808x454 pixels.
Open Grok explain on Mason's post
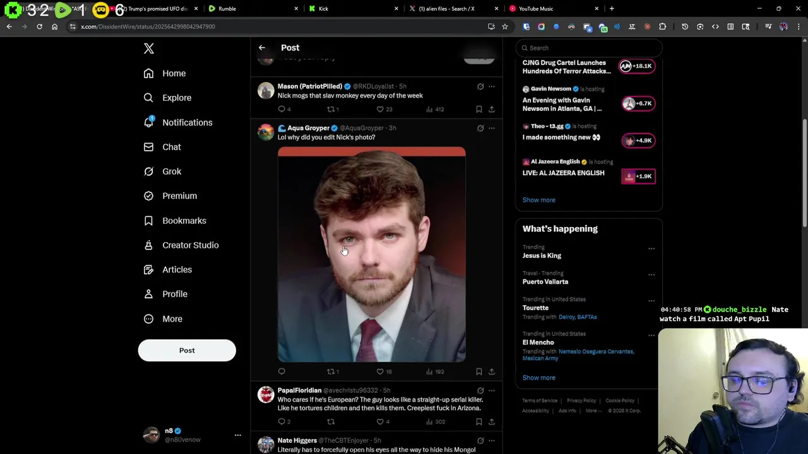coord(480,86)
